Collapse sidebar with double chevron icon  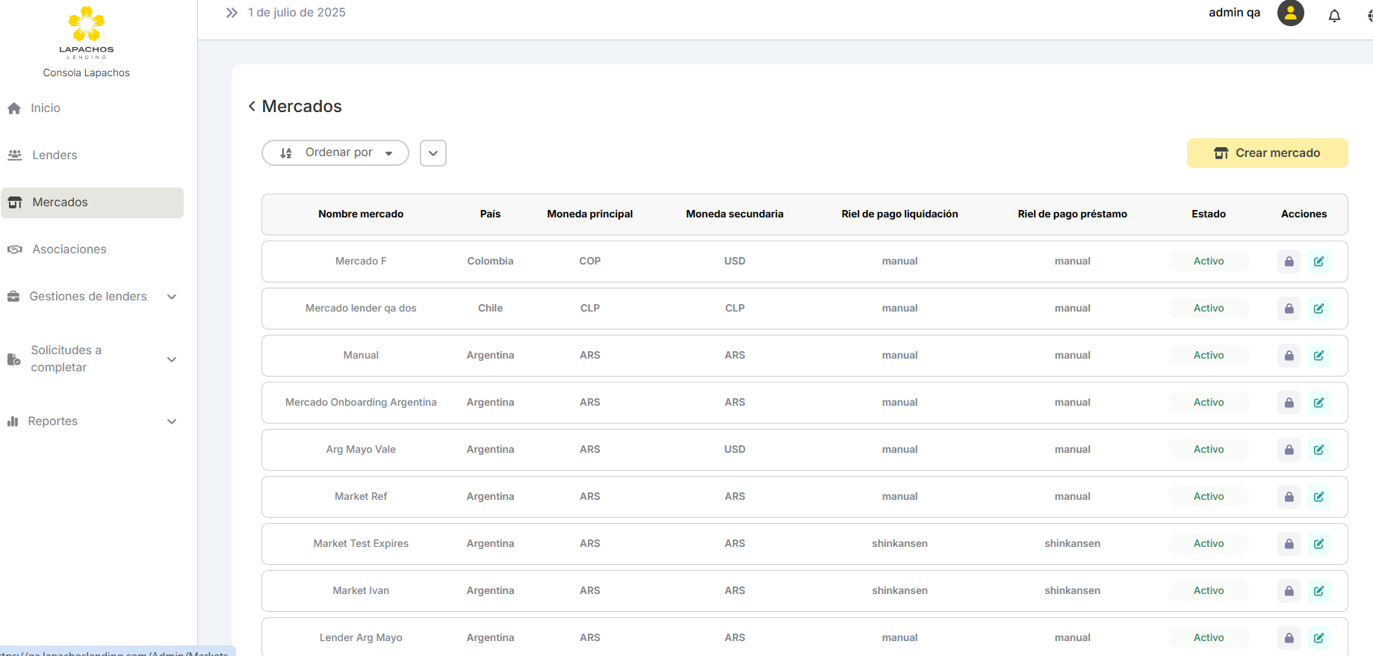pos(232,13)
